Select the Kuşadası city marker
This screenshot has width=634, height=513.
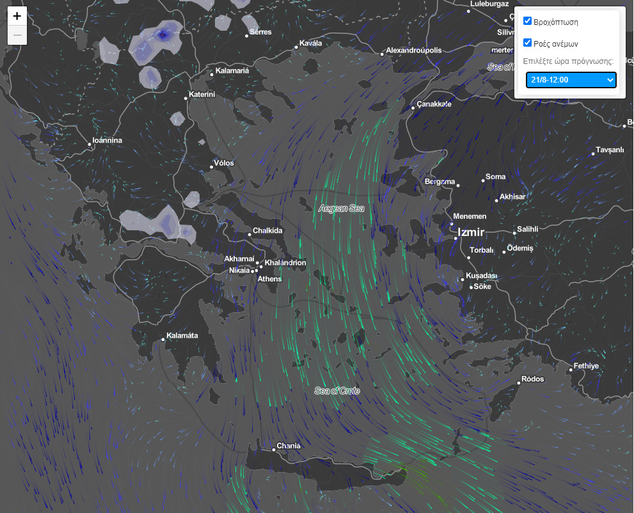coord(463,280)
